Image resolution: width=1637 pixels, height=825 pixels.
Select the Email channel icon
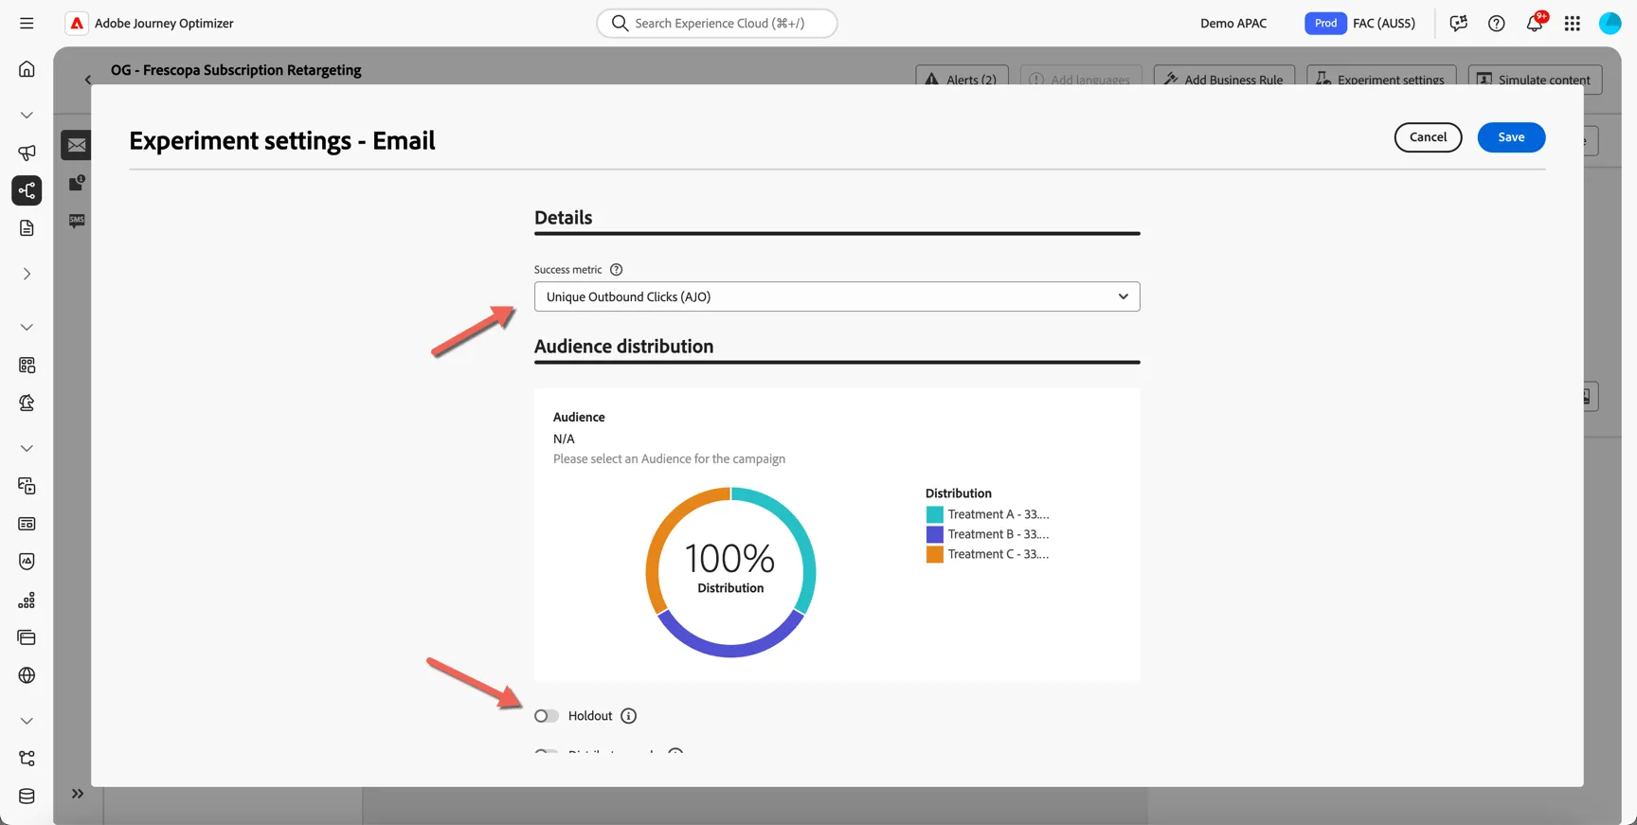pos(77,145)
